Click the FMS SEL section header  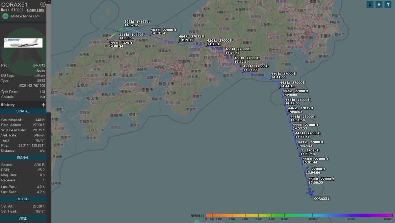point(23,199)
